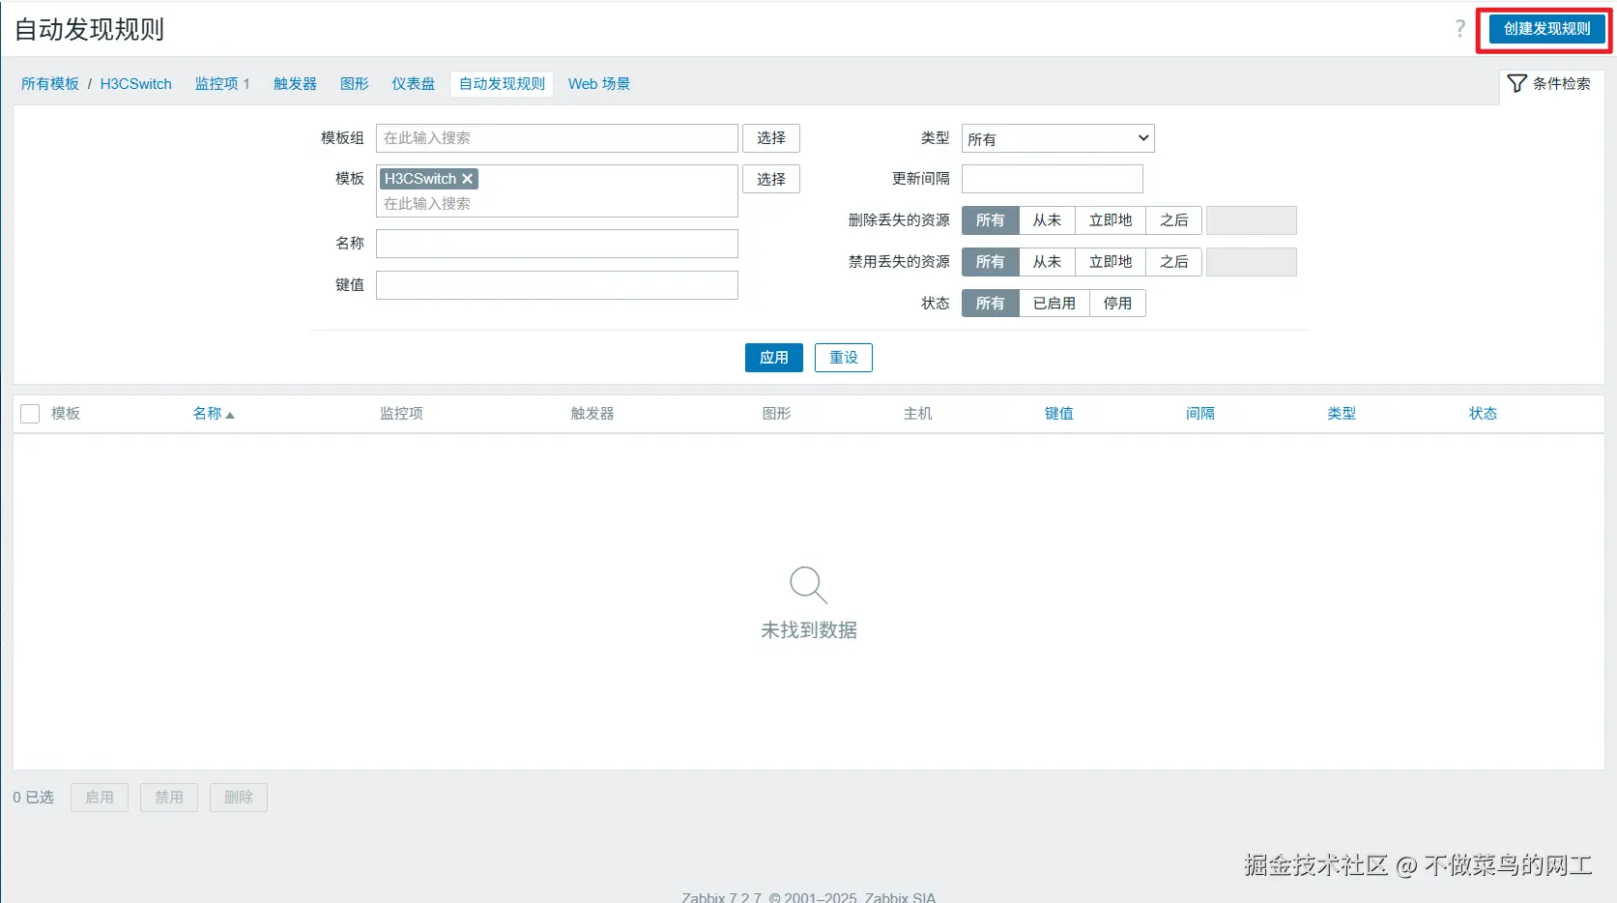Switch to the 图形 tab
Viewport: 1617px width, 903px height.
pos(355,84)
